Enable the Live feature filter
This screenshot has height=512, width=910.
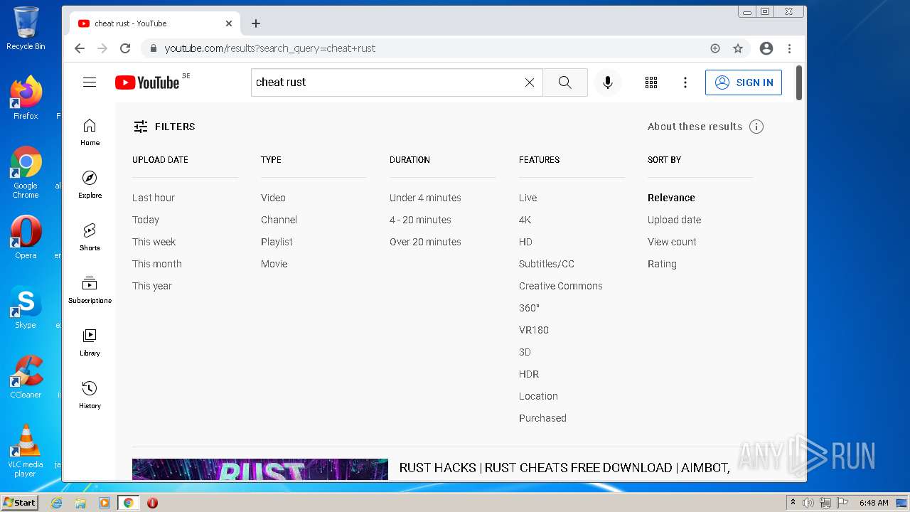[x=528, y=198]
